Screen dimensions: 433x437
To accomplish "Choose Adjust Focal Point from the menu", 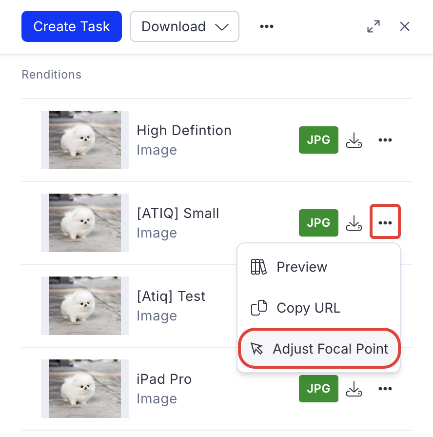I will point(330,349).
